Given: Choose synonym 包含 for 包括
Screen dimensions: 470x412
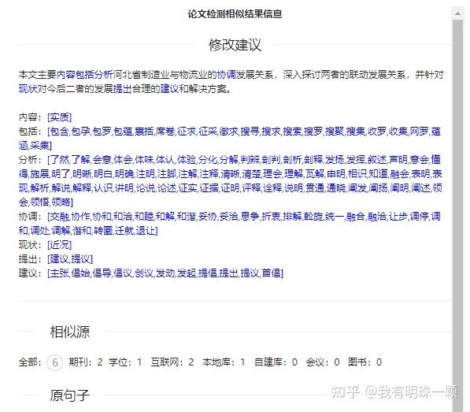Looking at the screenshot, I should [59, 132].
